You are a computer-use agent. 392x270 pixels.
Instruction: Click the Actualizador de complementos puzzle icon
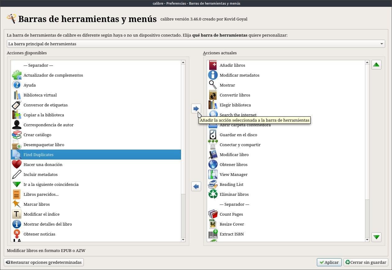(x=17, y=75)
